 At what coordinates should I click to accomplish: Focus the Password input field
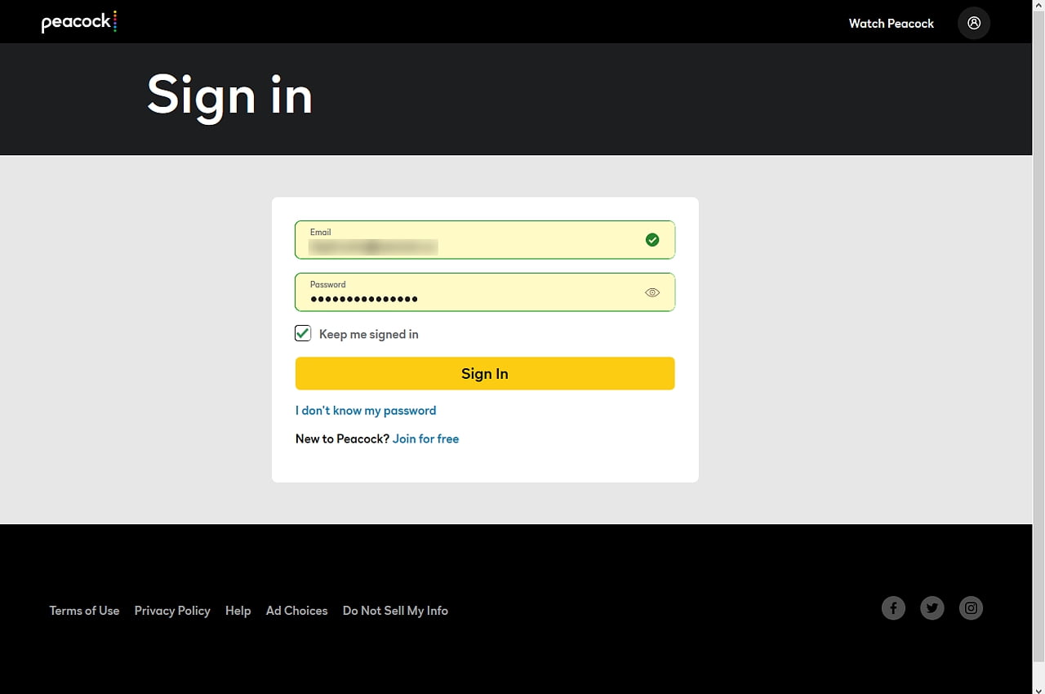pos(485,292)
